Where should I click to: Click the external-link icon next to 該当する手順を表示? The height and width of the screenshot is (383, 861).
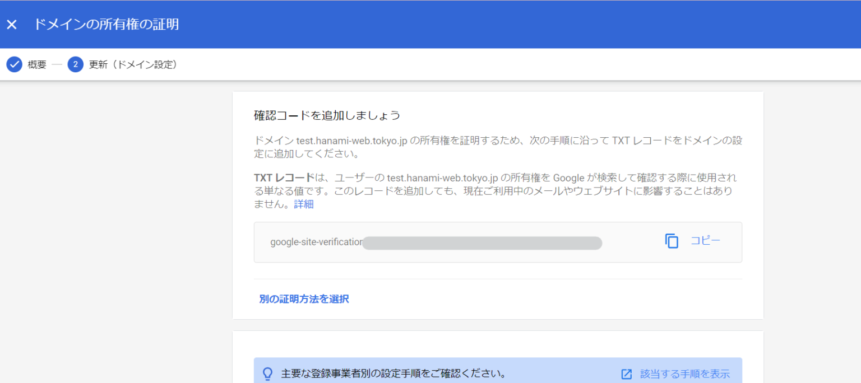click(x=627, y=373)
